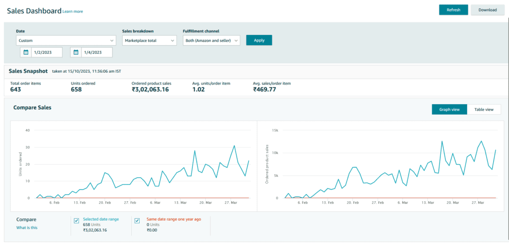This screenshot has width=509, height=246.
Task: Click the Download button
Action: pos(488,10)
